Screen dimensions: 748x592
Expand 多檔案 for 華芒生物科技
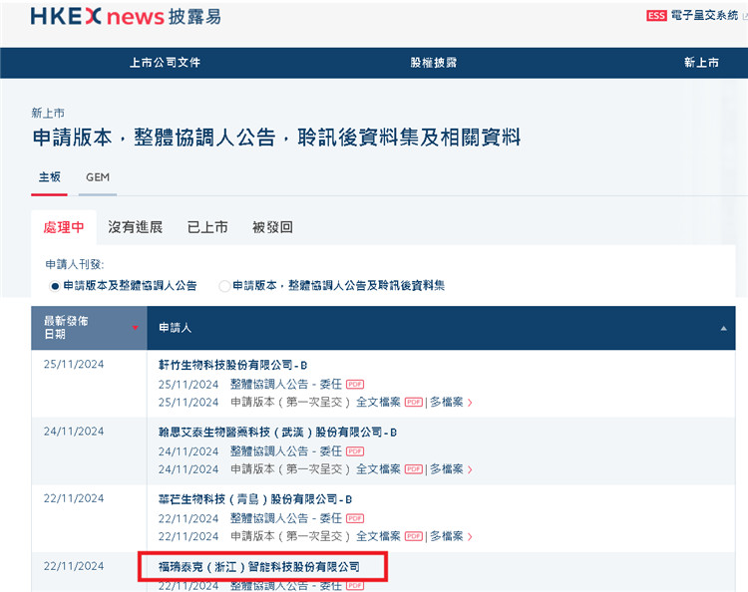click(x=451, y=537)
